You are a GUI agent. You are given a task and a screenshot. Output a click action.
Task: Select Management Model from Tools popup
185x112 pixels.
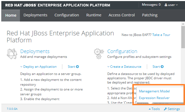coord(154,91)
